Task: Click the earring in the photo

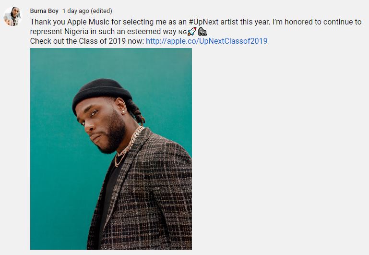Action: point(123,112)
